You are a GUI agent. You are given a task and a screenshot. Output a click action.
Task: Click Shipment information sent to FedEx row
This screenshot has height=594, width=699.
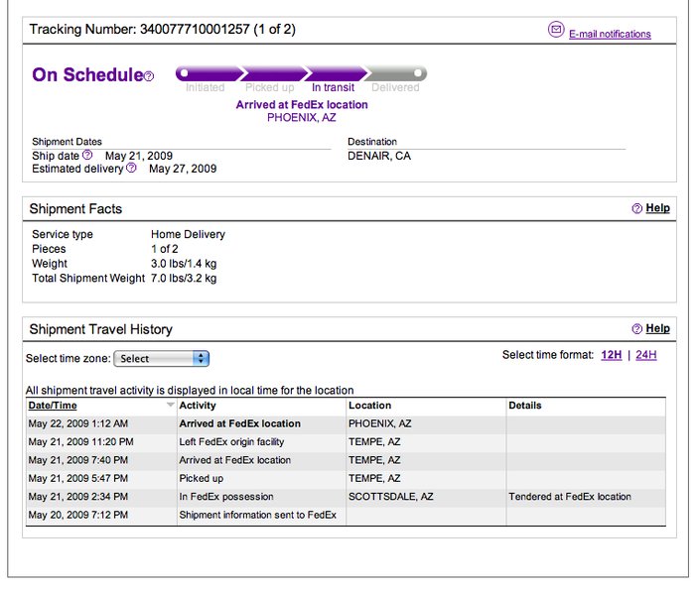coord(346,515)
